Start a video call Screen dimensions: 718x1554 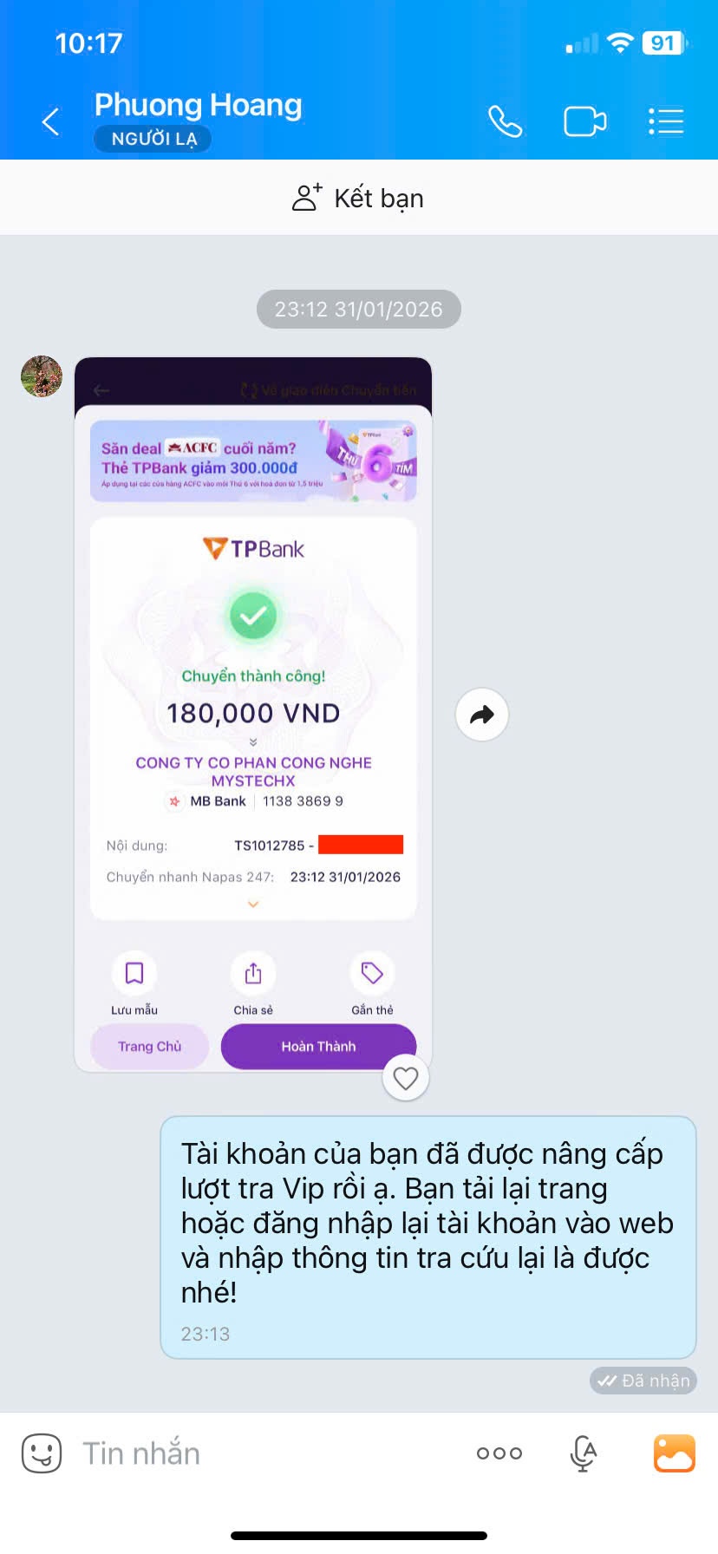(x=585, y=121)
